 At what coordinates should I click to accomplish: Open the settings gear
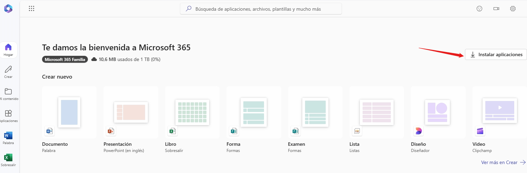pyautogui.click(x=513, y=9)
